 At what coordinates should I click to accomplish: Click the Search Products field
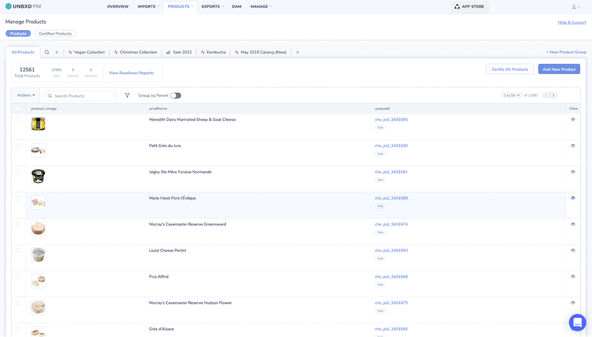[x=80, y=96]
